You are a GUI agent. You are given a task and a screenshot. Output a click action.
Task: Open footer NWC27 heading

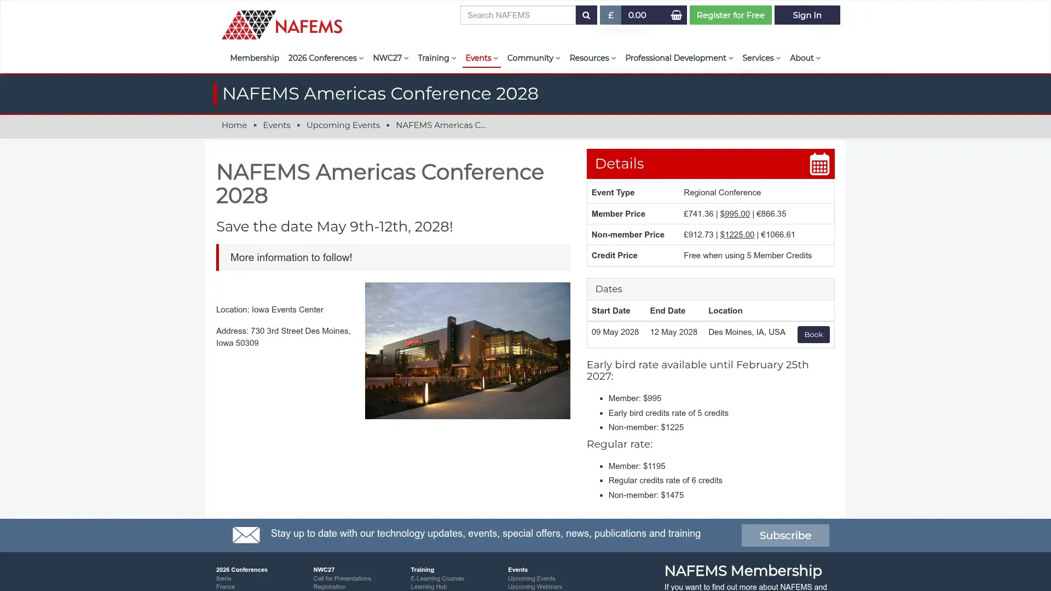point(324,570)
